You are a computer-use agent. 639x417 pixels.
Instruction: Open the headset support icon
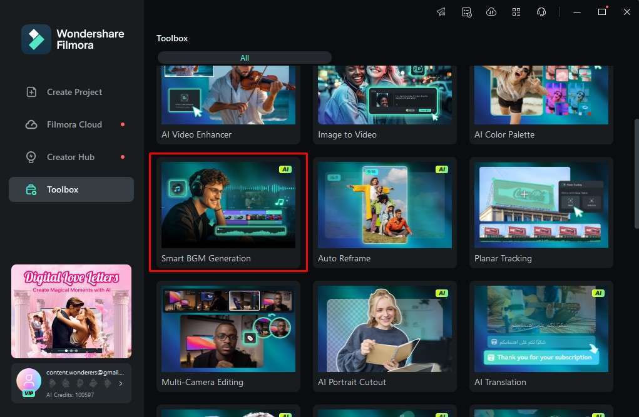(x=541, y=12)
